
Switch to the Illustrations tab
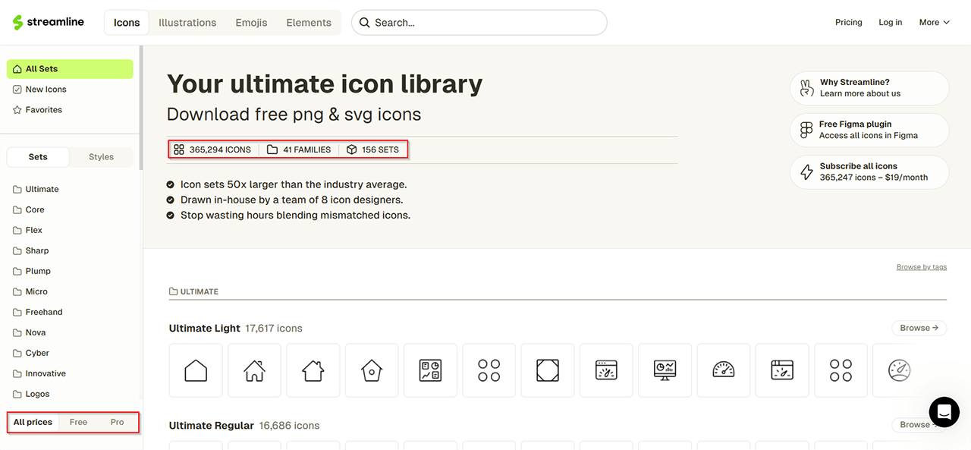[187, 23]
